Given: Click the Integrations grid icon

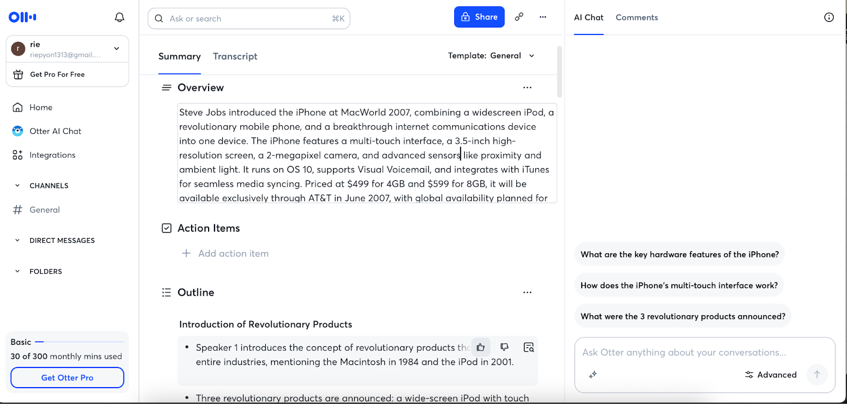Looking at the screenshot, I should click(17, 155).
